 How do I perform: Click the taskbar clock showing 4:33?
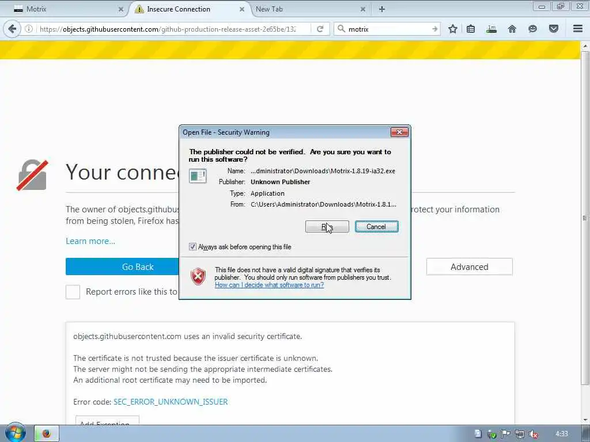click(561, 434)
